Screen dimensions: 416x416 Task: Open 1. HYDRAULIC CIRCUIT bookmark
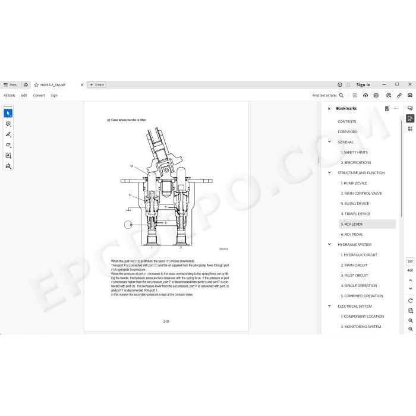click(359, 255)
